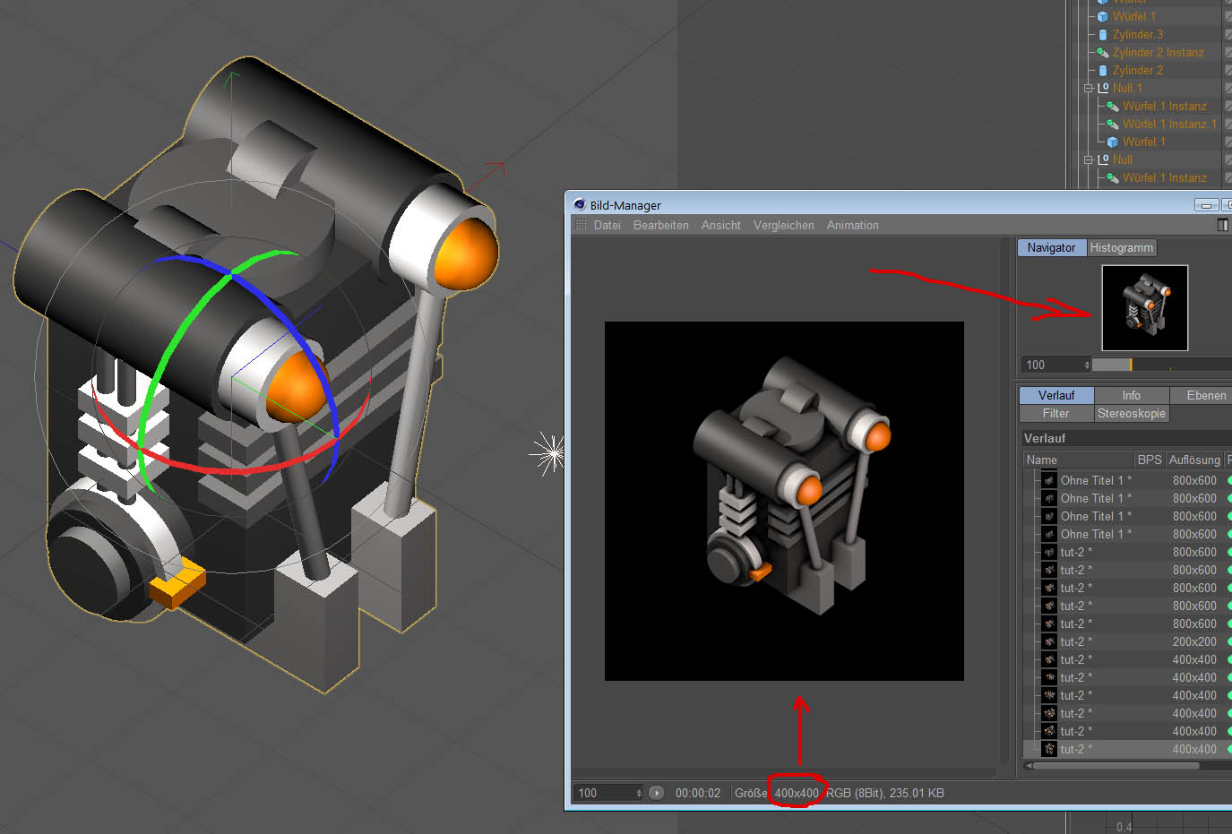The height and width of the screenshot is (834, 1232).
Task: Click the Navigator zoom slider
Action: [1162, 365]
